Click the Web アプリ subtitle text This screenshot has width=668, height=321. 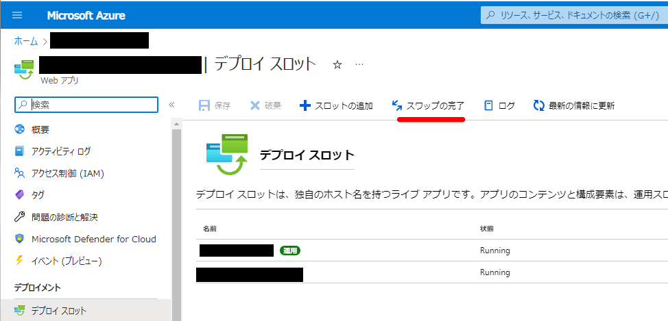coord(60,80)
